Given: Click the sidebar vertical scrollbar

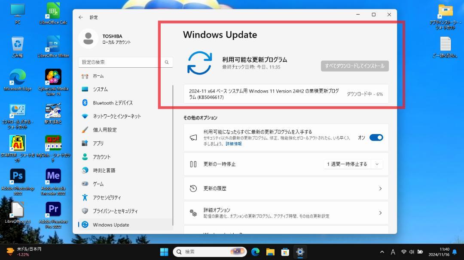Looking at the screenshot, I should coord(173,155).
